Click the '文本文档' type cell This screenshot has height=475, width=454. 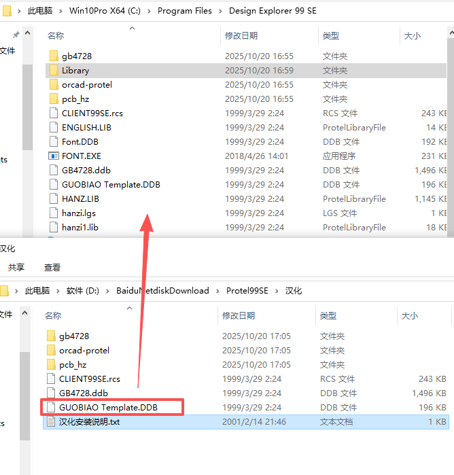pos(336,422)
